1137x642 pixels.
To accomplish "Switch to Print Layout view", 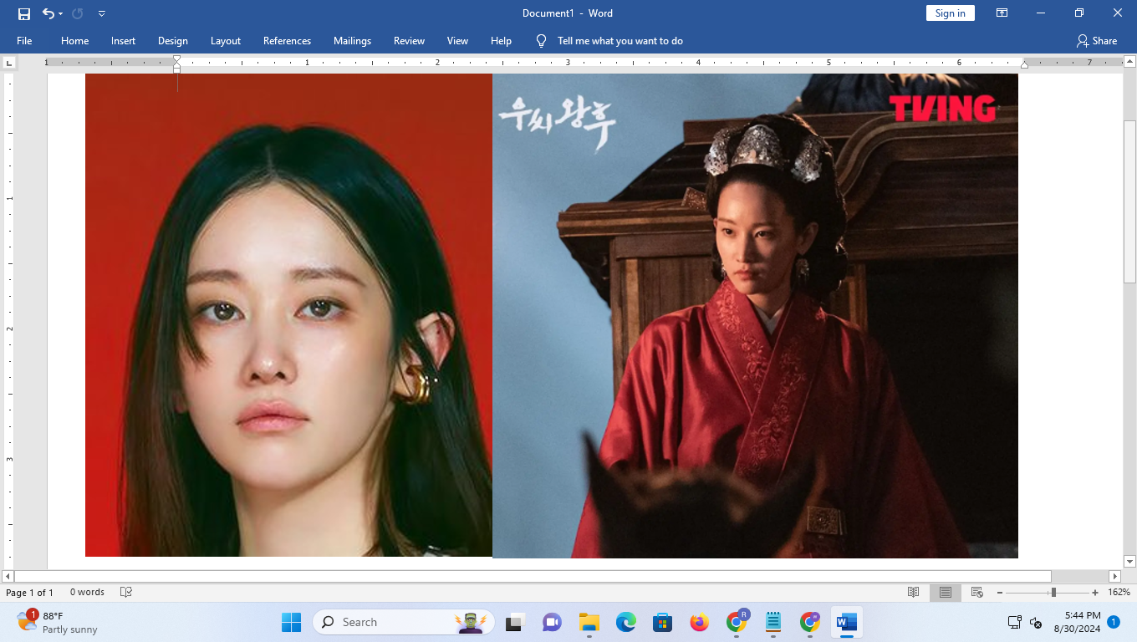I will click(x=946, y=593).
